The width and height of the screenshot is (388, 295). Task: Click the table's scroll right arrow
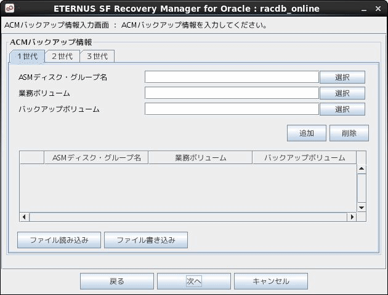(x=352, y=217)
